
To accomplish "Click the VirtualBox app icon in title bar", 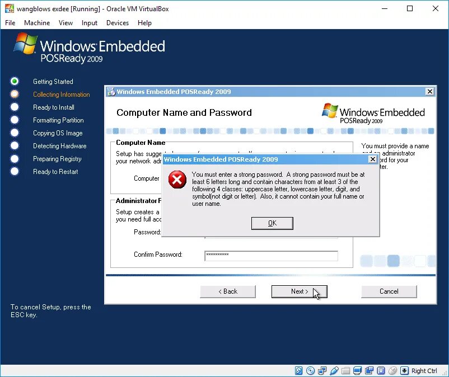I will pyautogui.click(x=9, y=8).
